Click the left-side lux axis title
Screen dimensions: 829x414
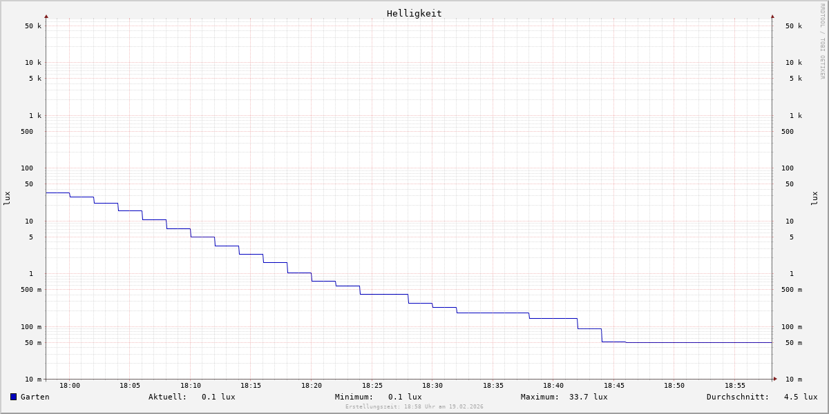[x=7, y=198]
